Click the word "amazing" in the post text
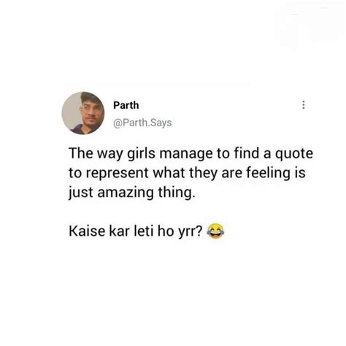 coord(126,193)
